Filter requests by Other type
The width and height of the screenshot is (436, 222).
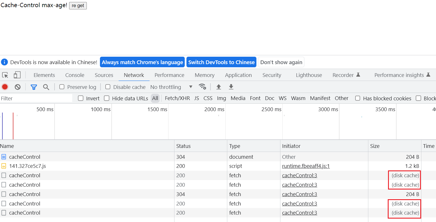[341, 98]
